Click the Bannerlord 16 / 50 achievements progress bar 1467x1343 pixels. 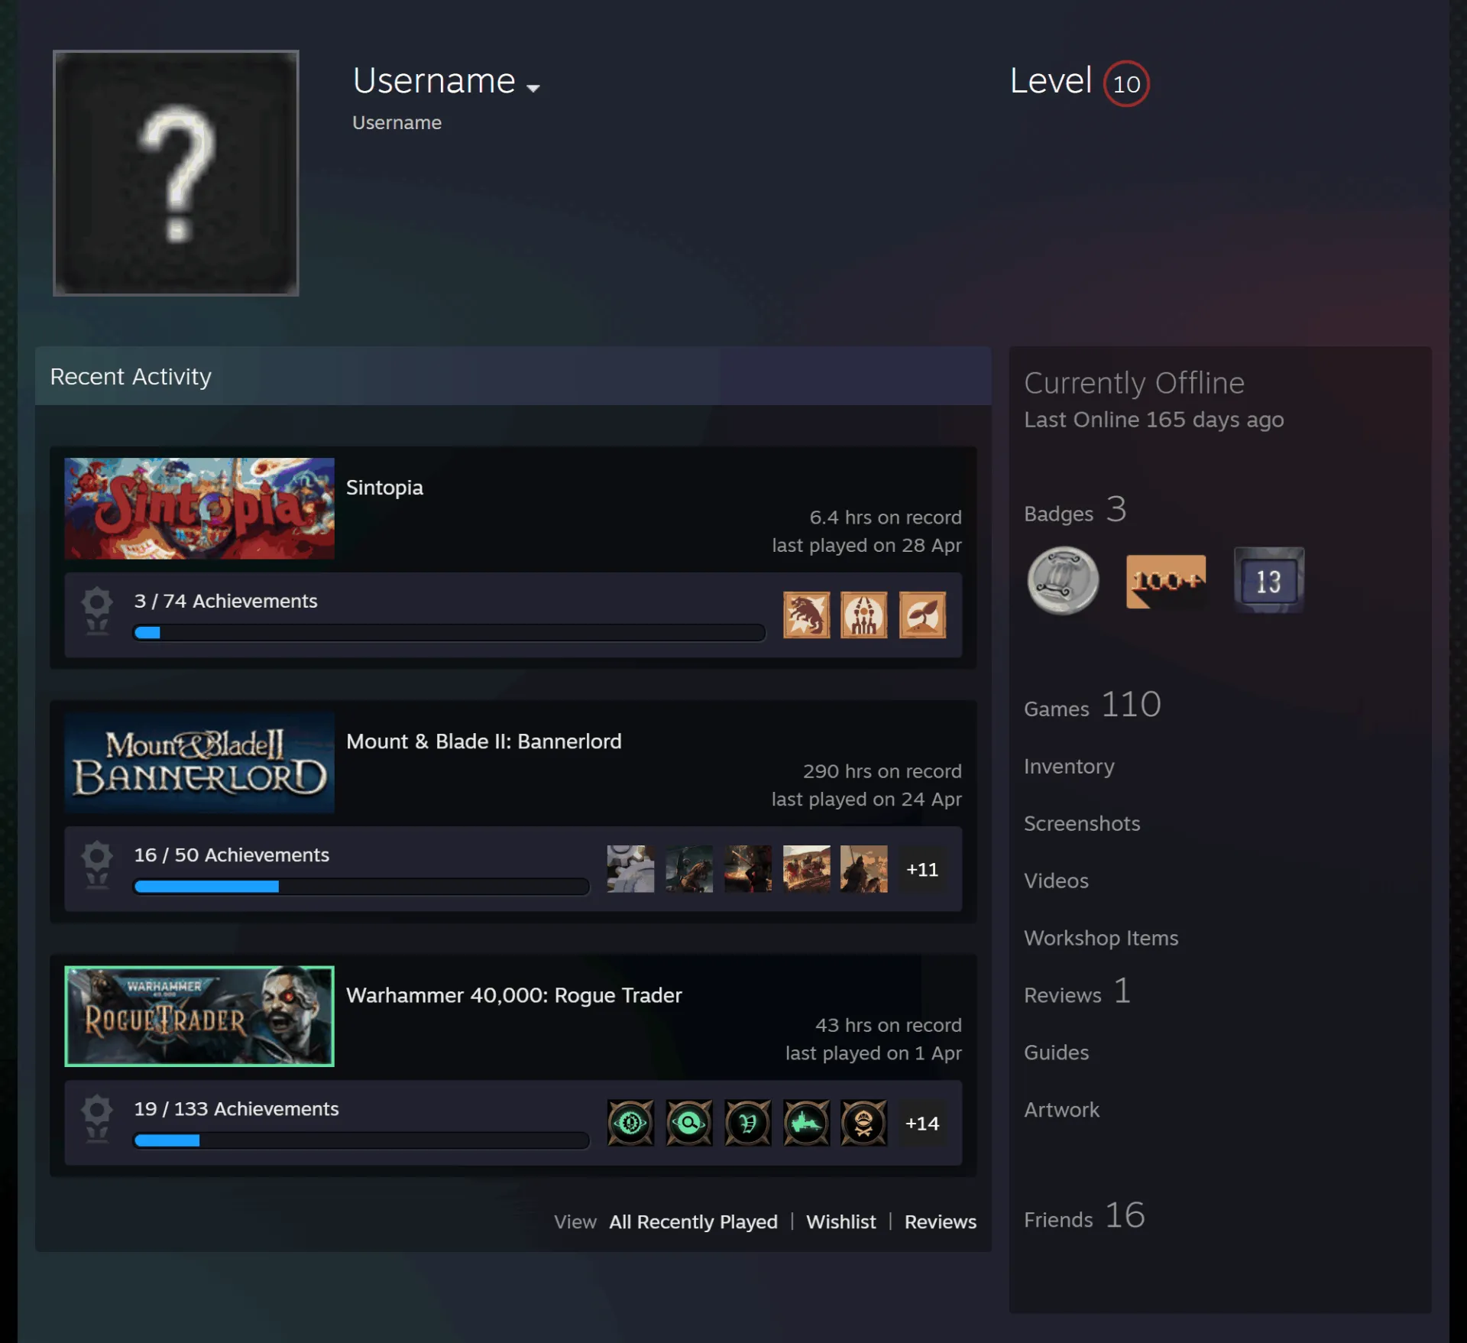(x=361, y=887)
